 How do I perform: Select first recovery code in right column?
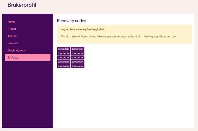pyautogui.click(x=77, y=49)
